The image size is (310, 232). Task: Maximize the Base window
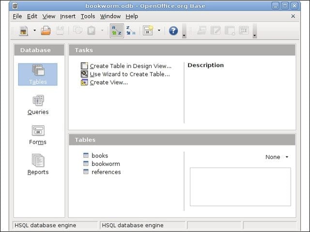(285, 6)
